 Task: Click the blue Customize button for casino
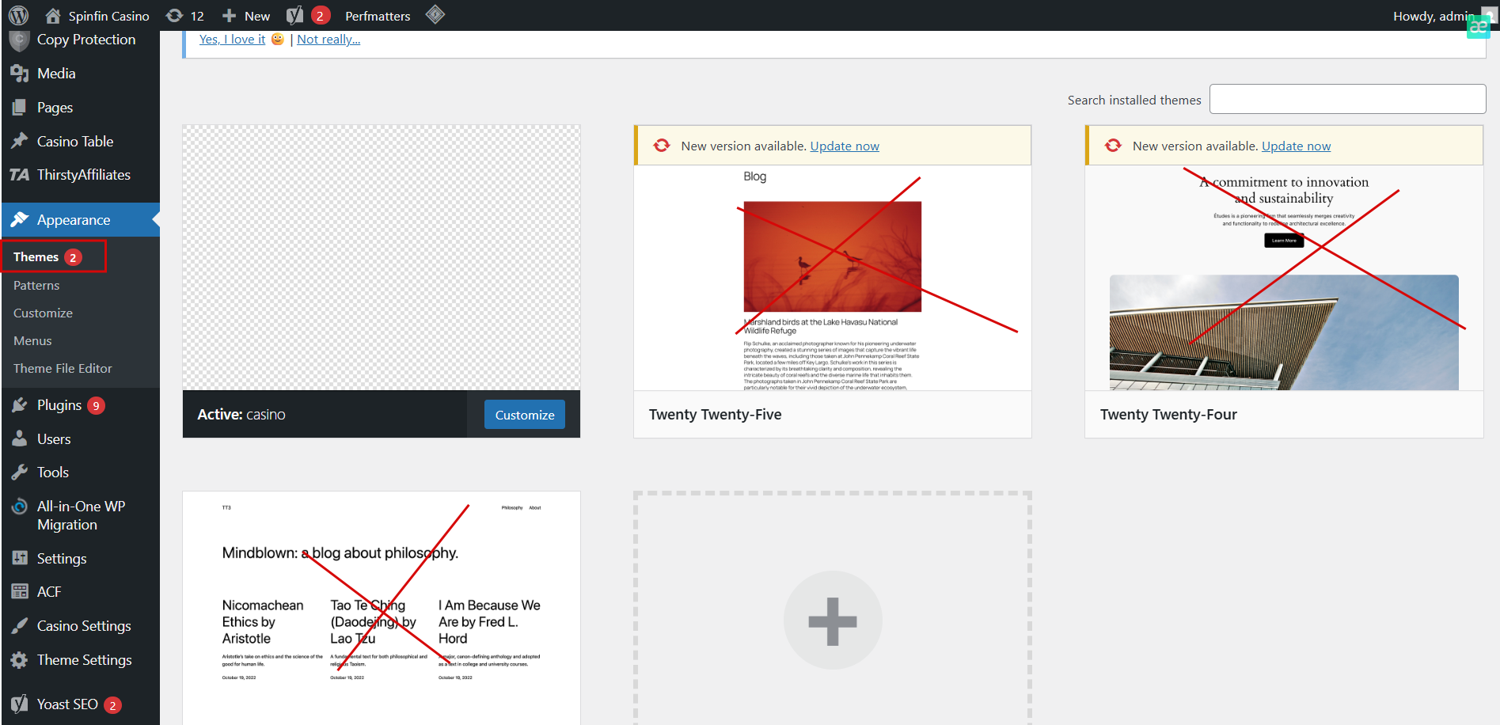[525, 415]
